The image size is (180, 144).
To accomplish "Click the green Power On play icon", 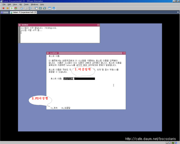I will tap(12, 8).
